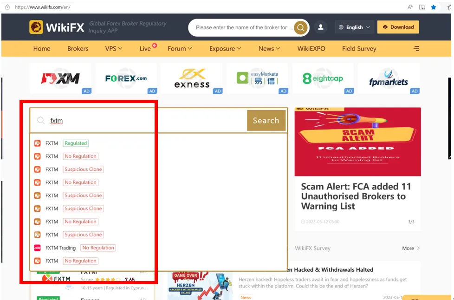454x300 pixels.
Task: Click the gold Search button
Action: coord(266,120)
